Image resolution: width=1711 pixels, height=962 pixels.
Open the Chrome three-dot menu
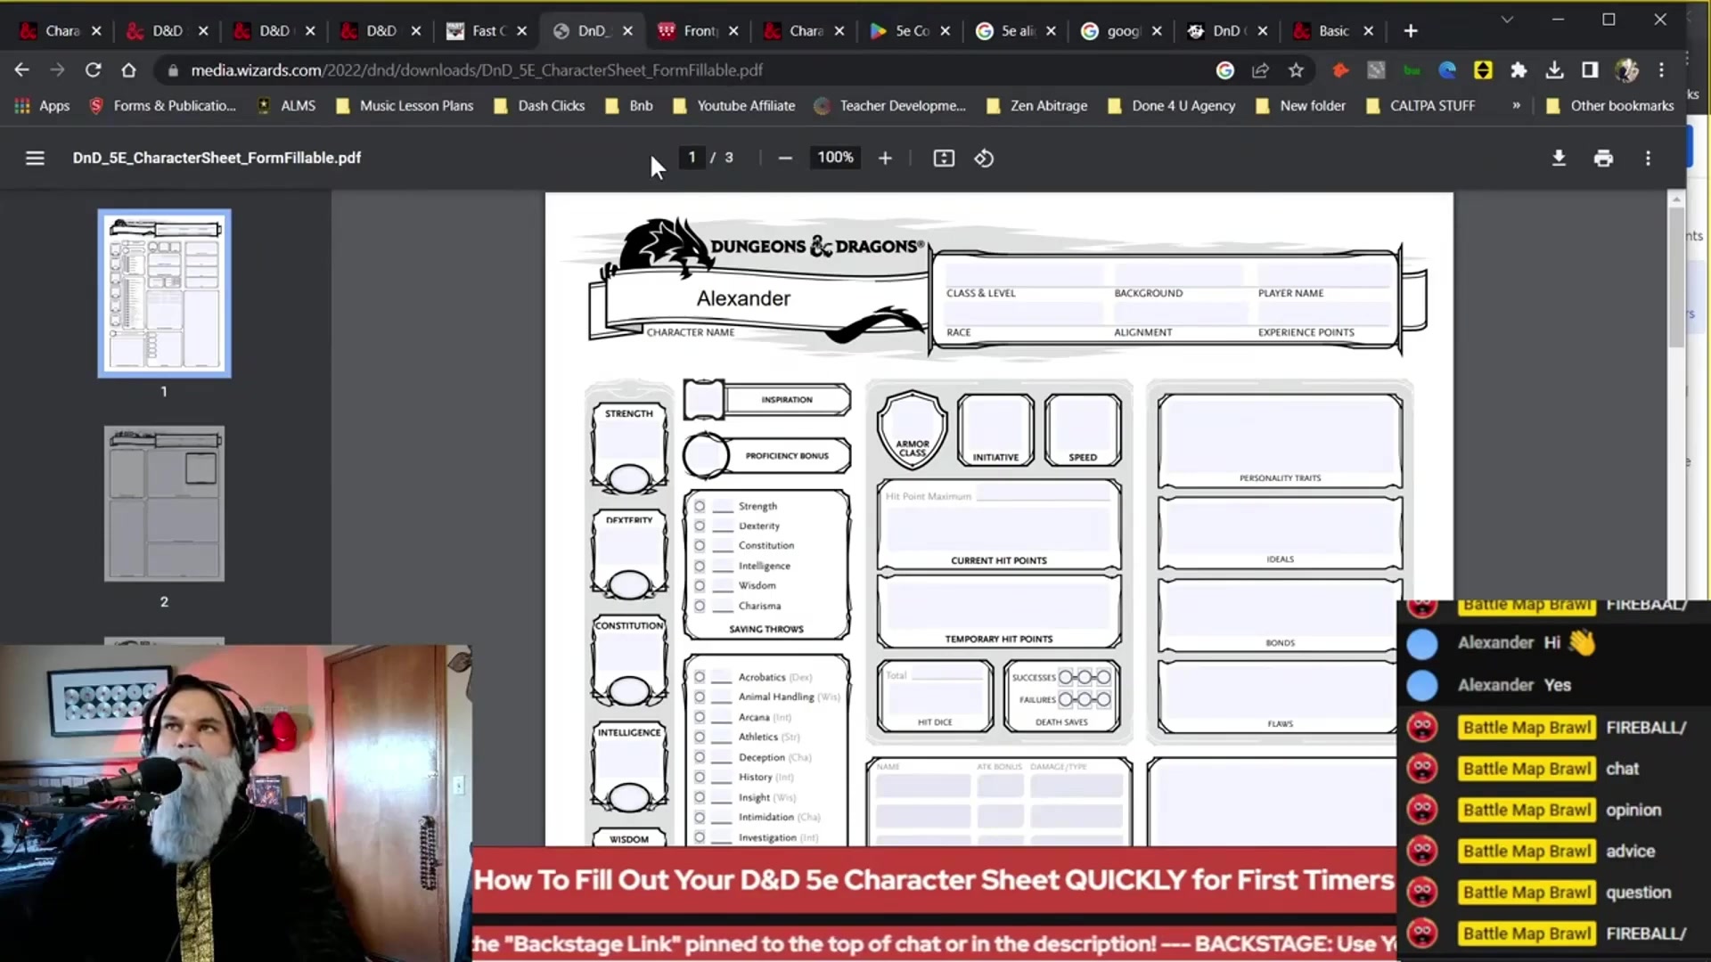coord(1661,69)
